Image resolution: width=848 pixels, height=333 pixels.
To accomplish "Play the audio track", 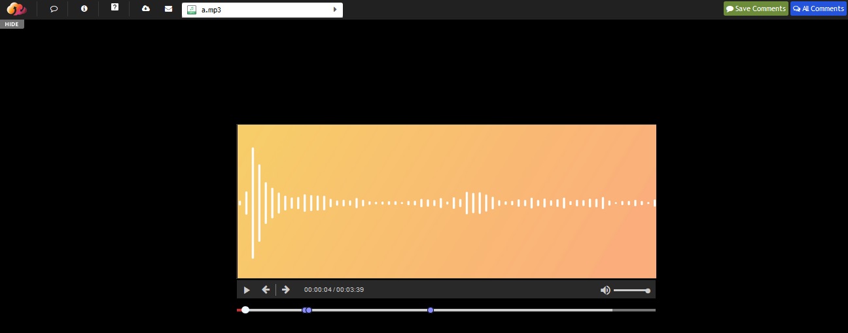I will [x=247, y=290].
